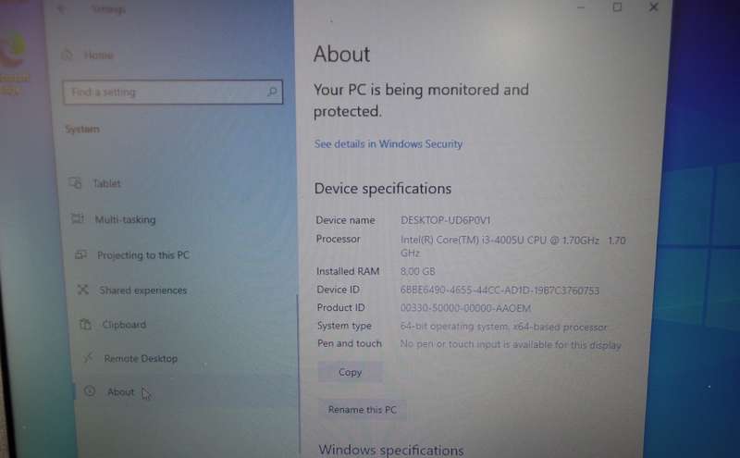Close the Settings window
The height and width of the screenshot is (458, 740).
click(x=654, y=7)
